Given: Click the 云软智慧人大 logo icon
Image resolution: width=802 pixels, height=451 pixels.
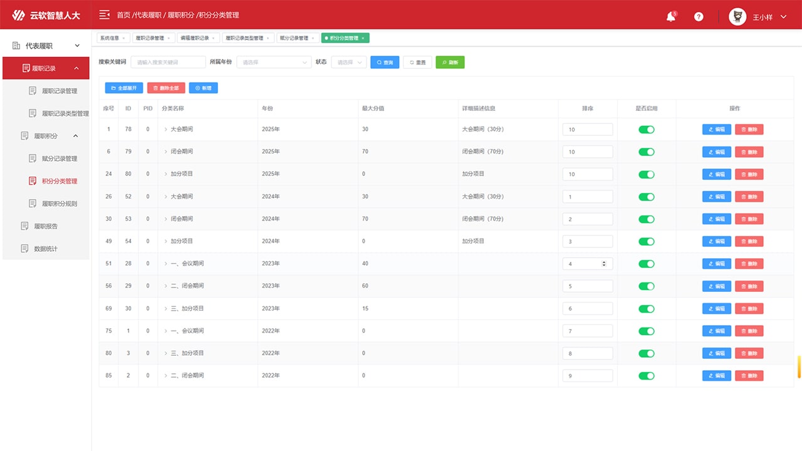Looking at the screenshot, I should [19, 15].
